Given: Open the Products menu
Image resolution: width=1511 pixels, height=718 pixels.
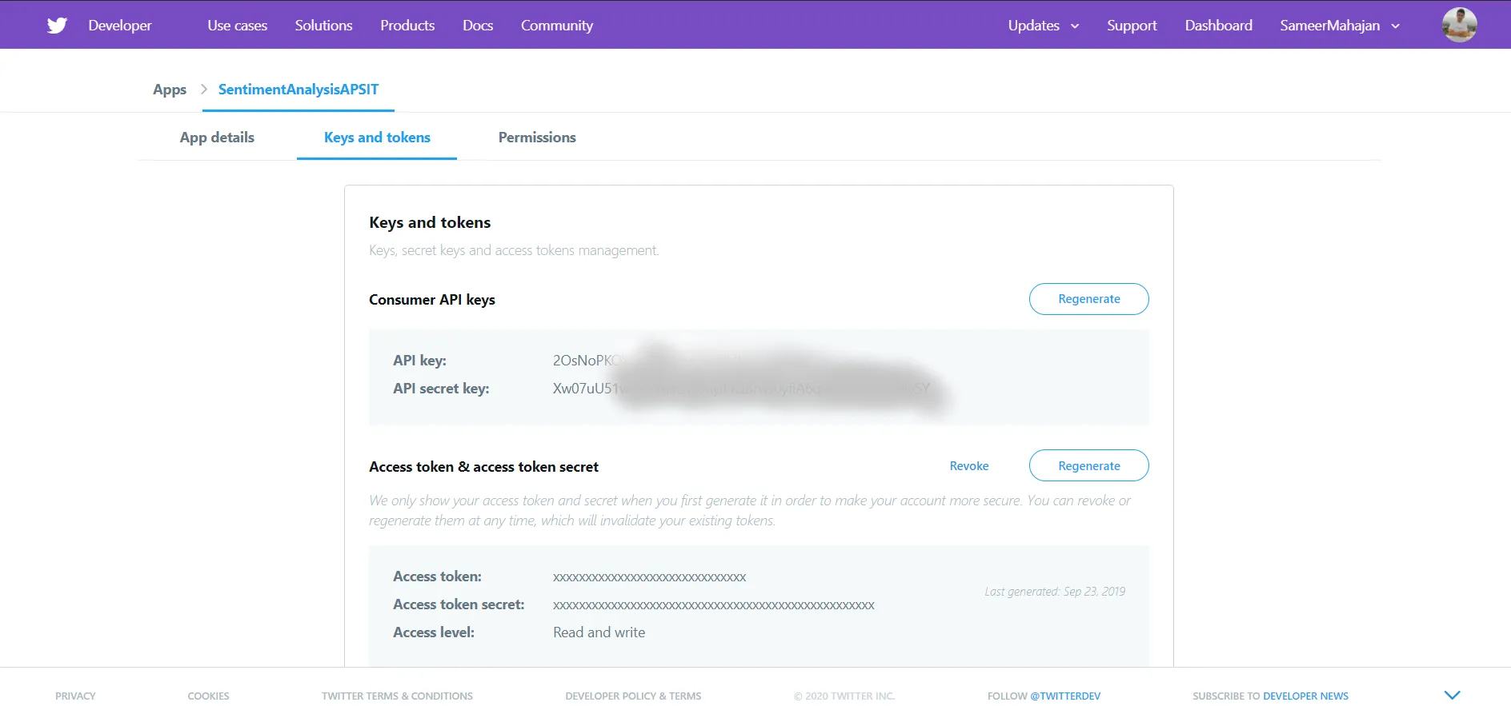Looking at the screenshot, I should tap(407, 26).
